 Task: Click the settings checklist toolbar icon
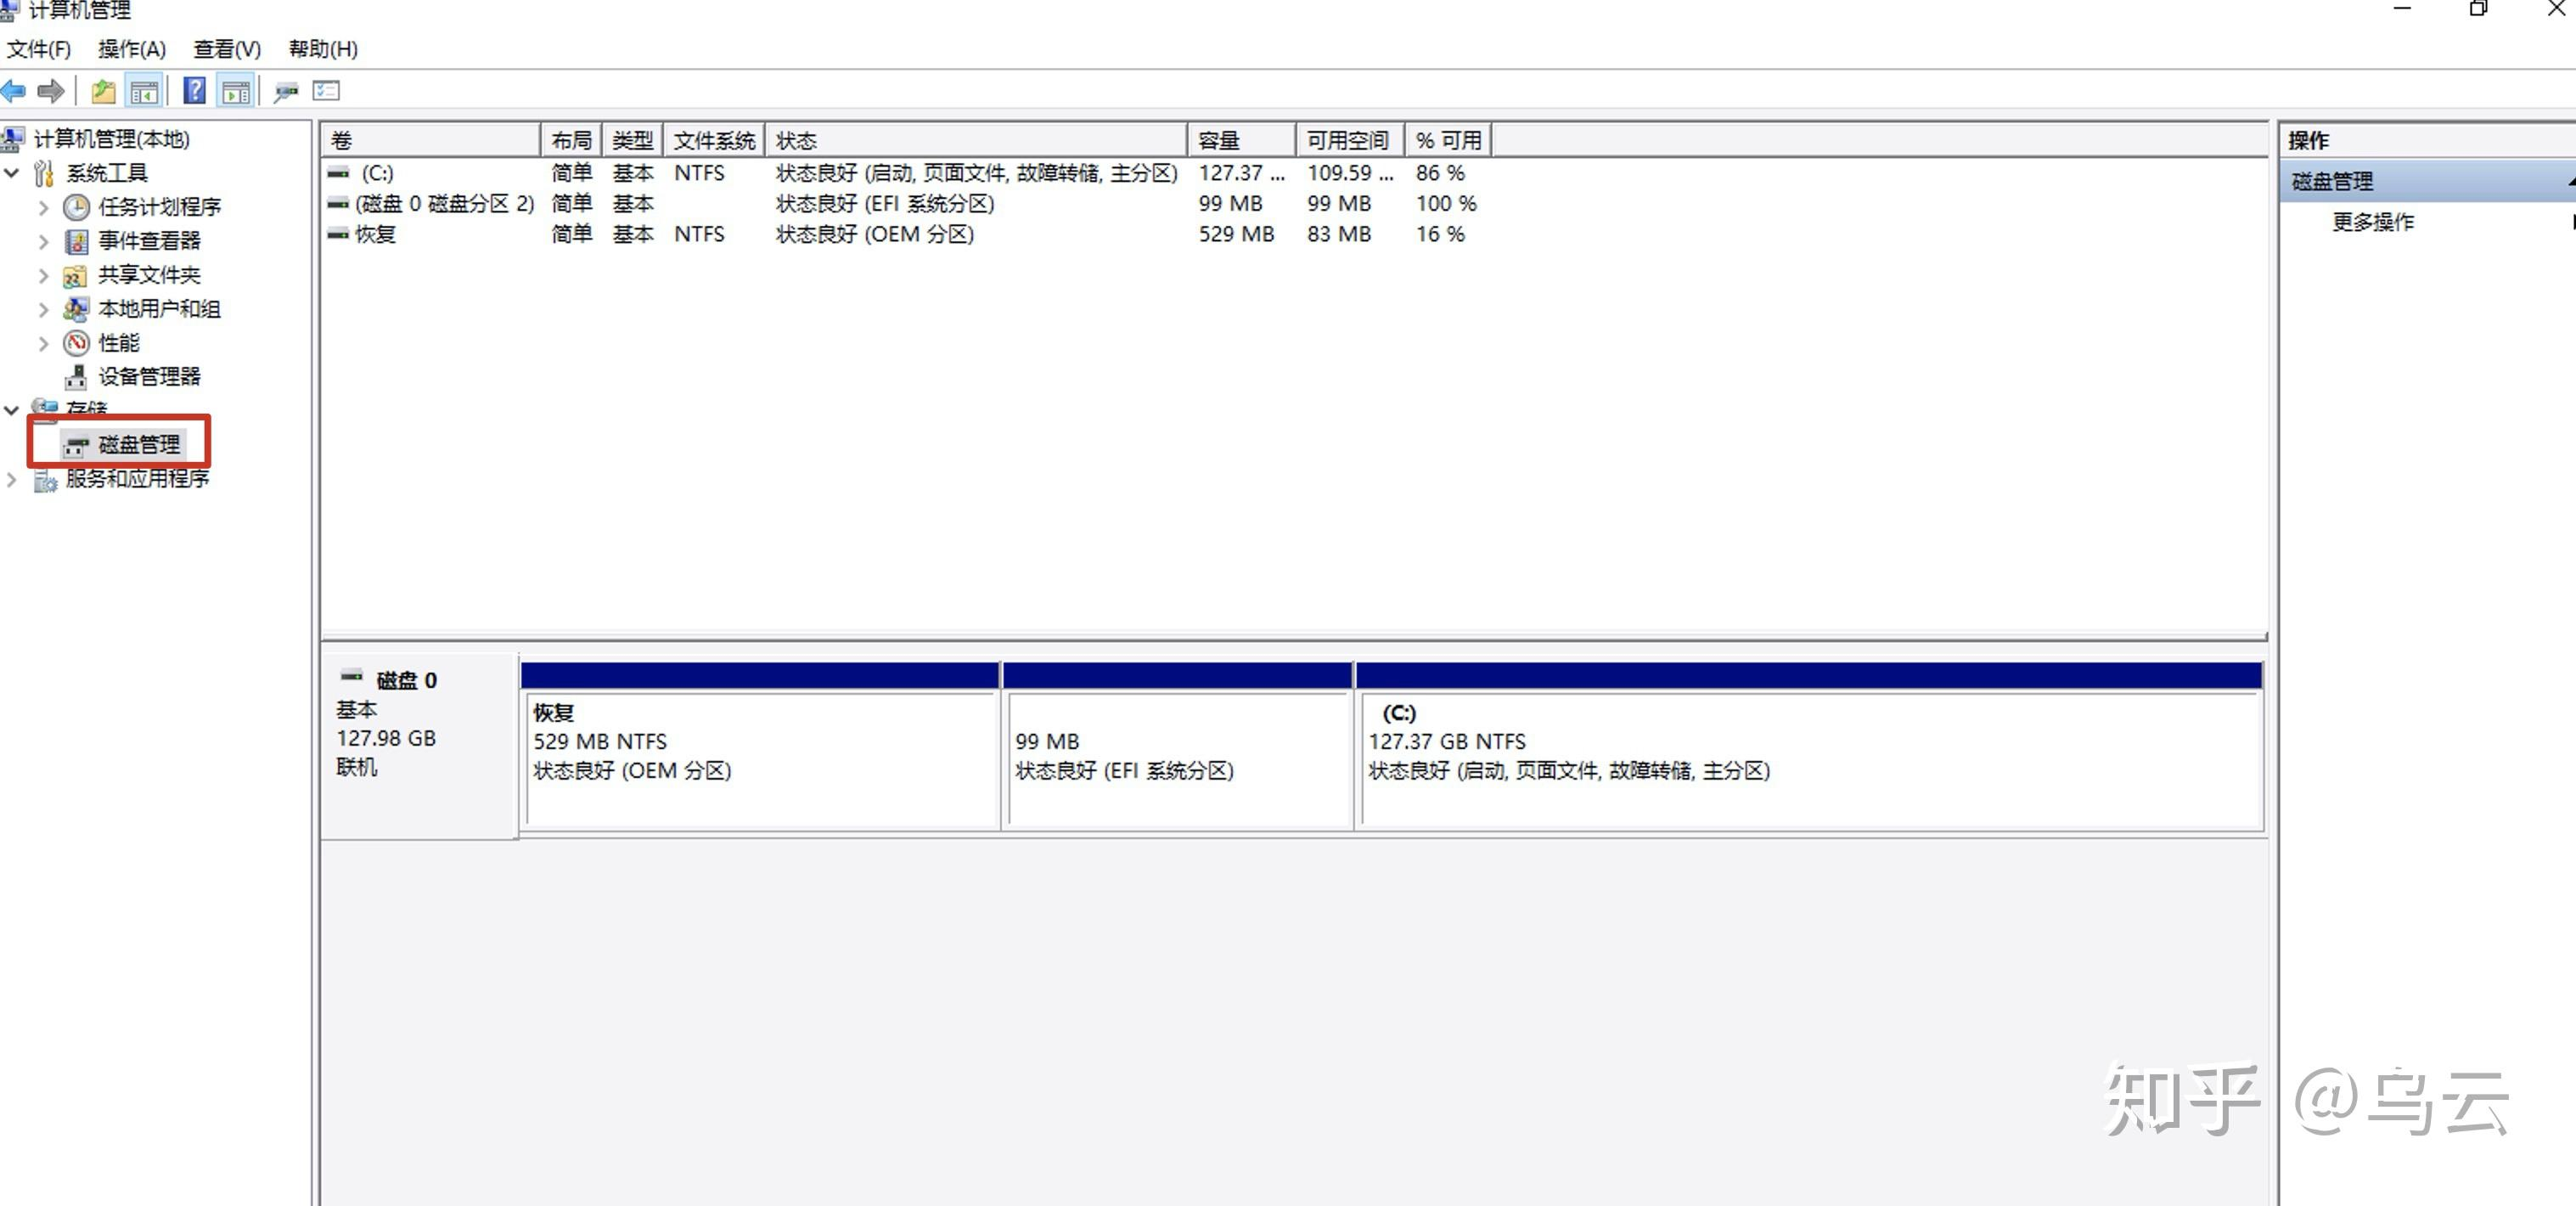click(x=327, y=92)
